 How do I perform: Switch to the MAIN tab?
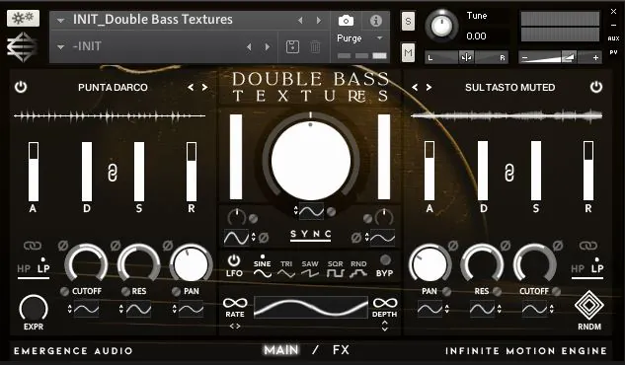(281, 350)
